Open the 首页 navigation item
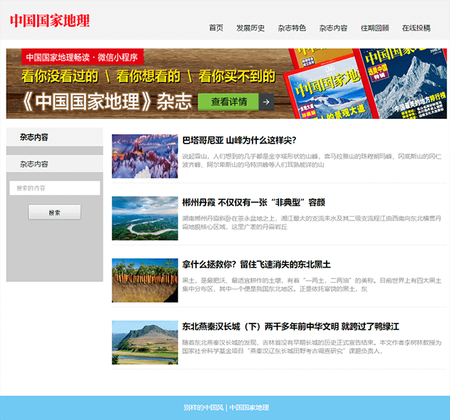Image resolution: width=450 pixels, height=420 pixels. 216,28
